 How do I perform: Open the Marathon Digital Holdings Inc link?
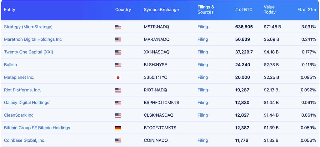click(33, 39)
